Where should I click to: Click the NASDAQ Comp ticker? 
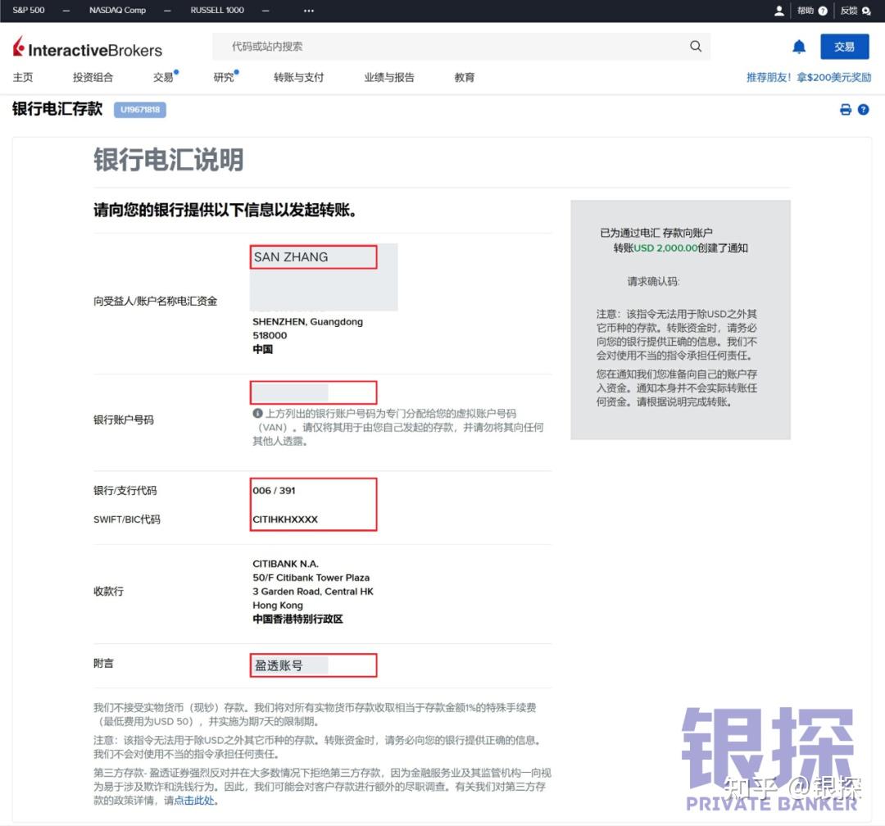coord(117,10)
